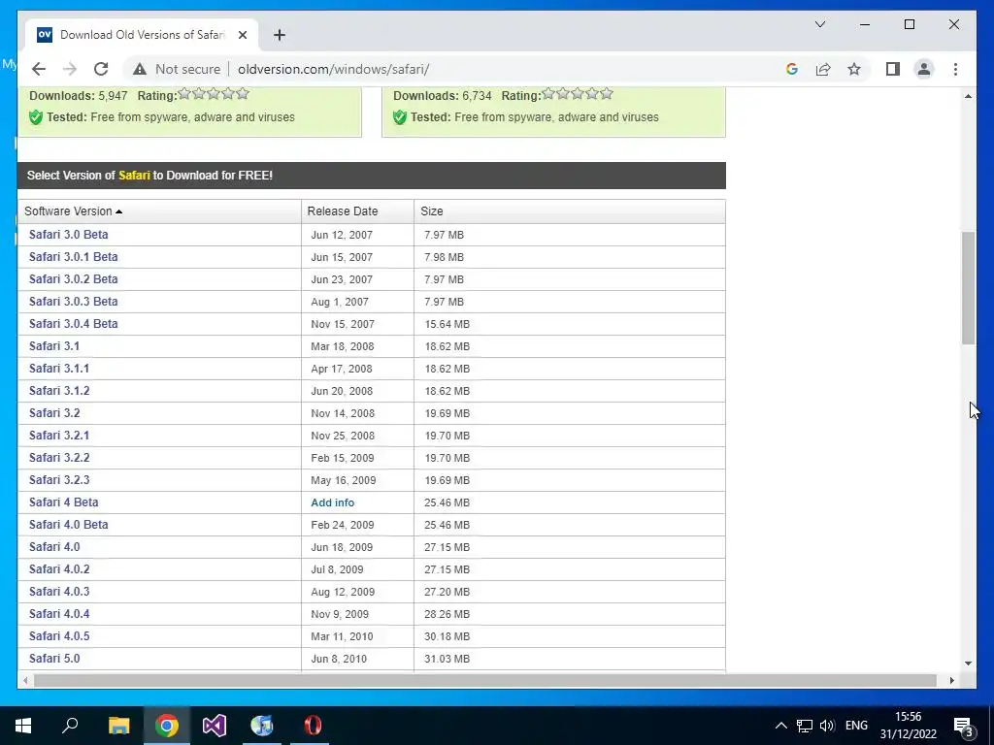
Task: Open the Safari 4.0 Beta link
Action: pos(69,525)
